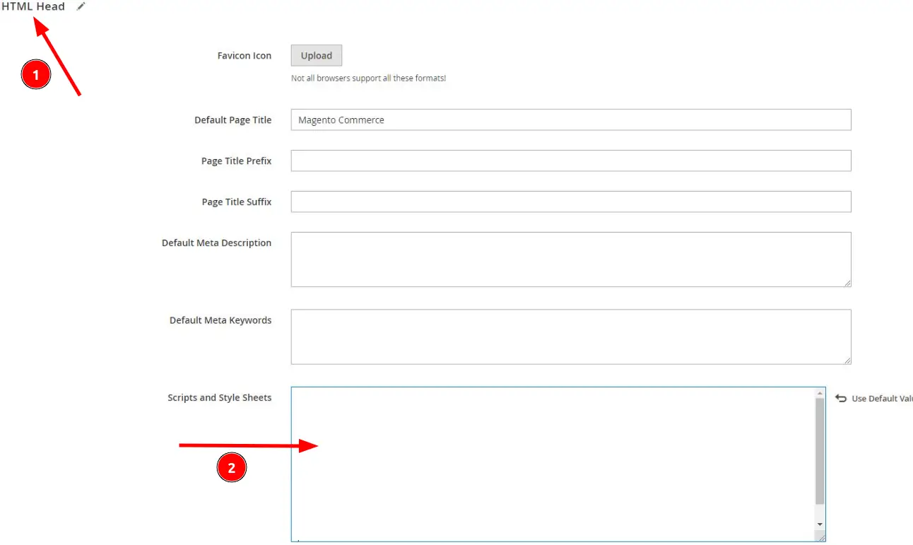The width and height of the screenshot is (913, 545).
Task: Click the pencil edit icon beside HTML Head
Action: click(80, 6)
